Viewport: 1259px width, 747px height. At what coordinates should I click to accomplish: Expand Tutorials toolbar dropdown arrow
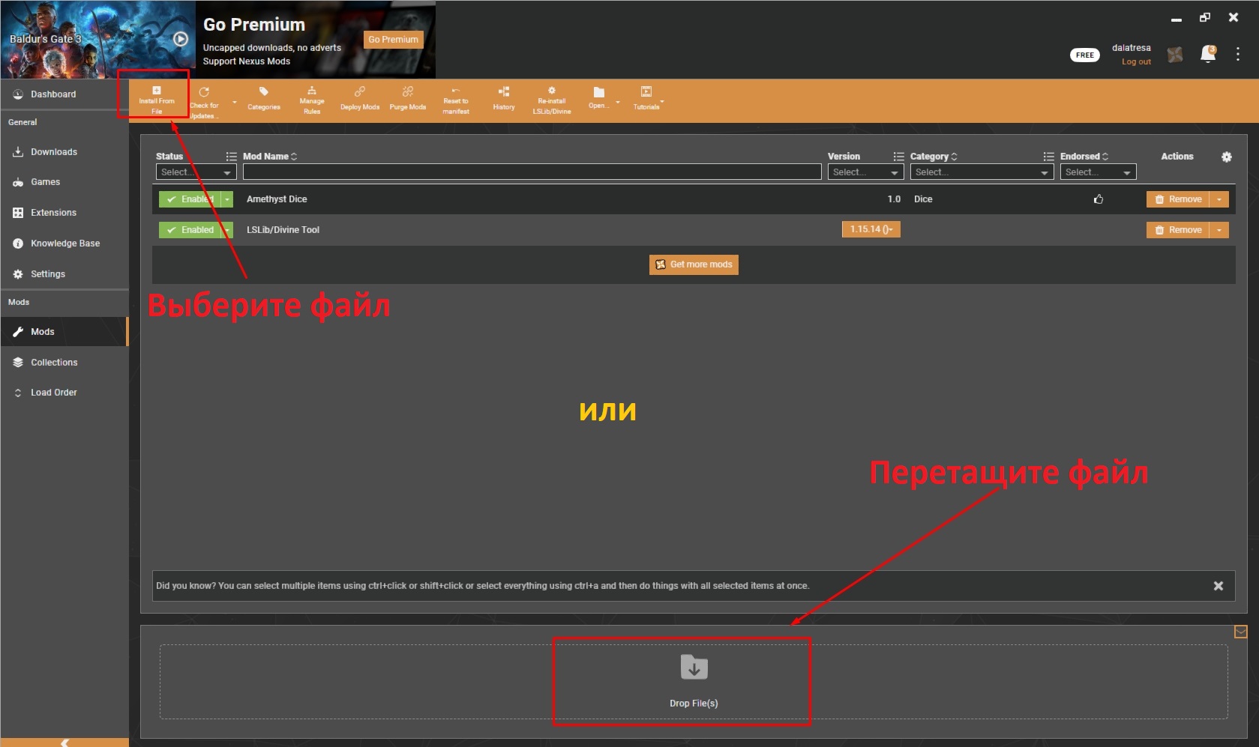pos(662,101)
